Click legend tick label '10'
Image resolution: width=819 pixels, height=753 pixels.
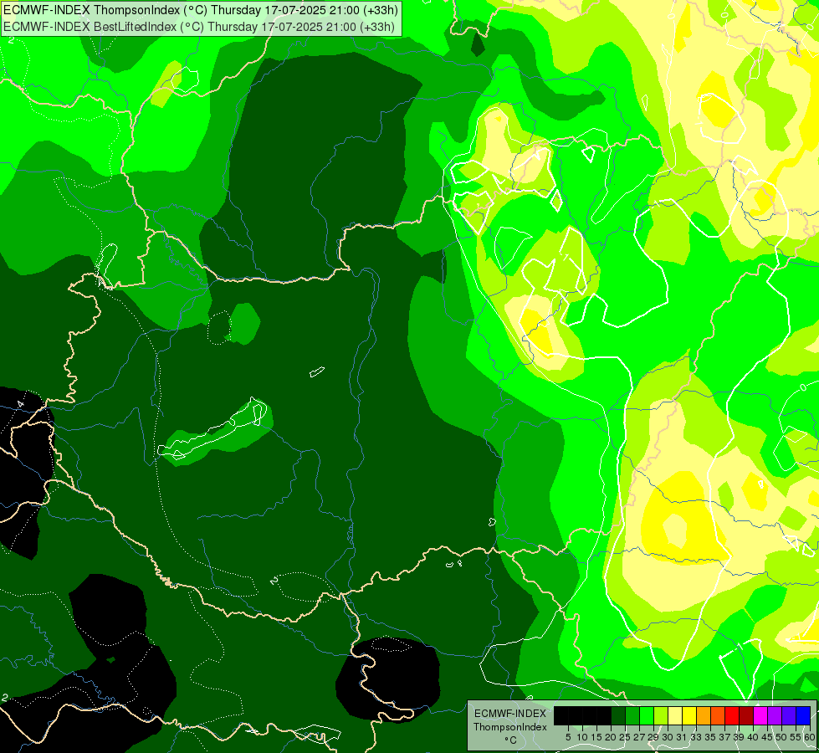tap(582, 737)
